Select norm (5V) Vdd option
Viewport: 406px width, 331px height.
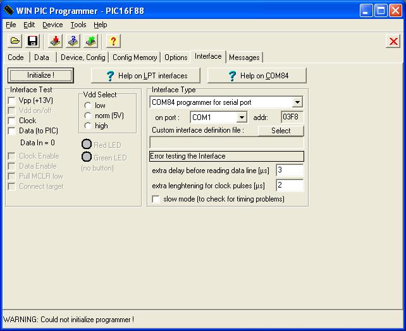point(88,116)
